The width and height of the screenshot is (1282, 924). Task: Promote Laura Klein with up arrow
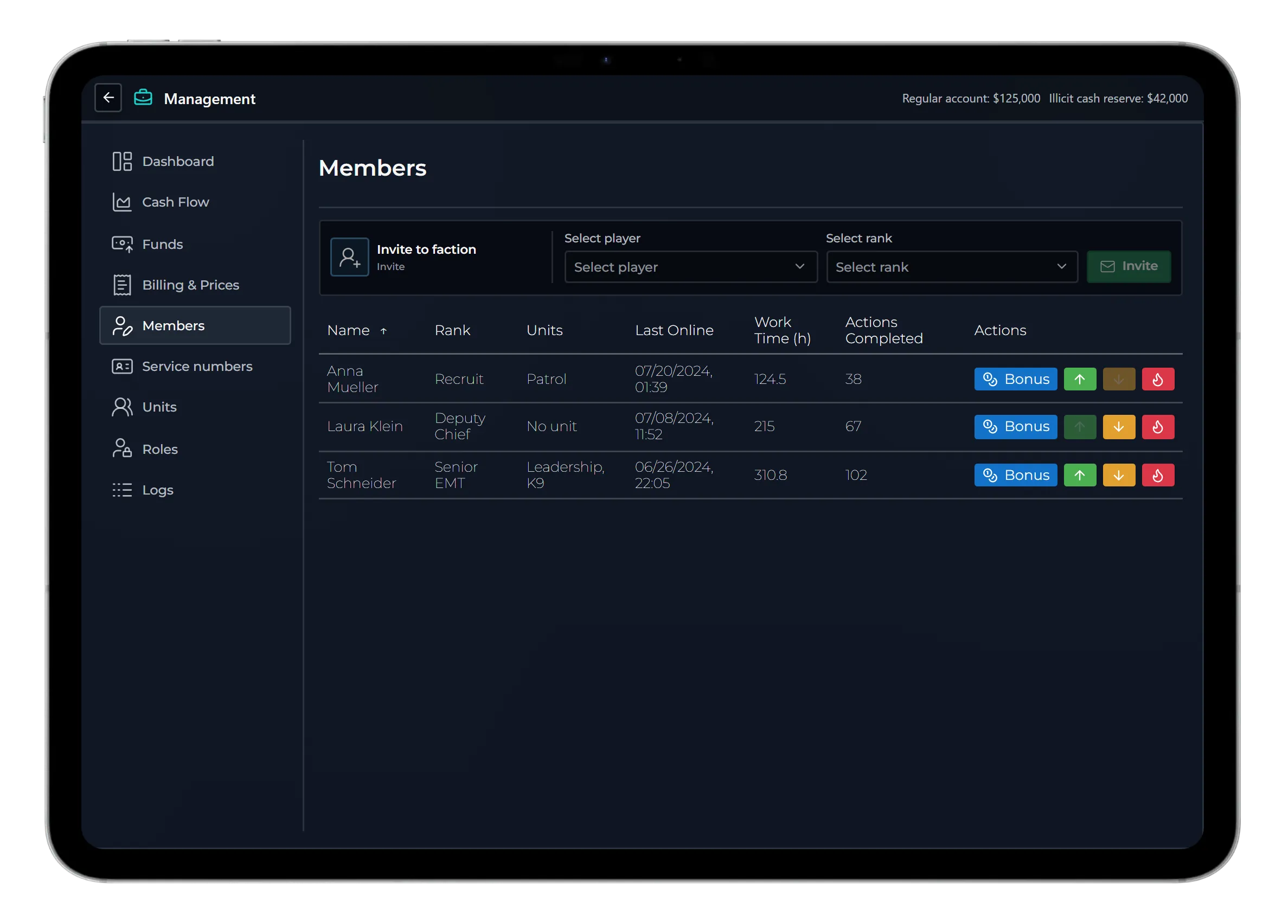1080,427
